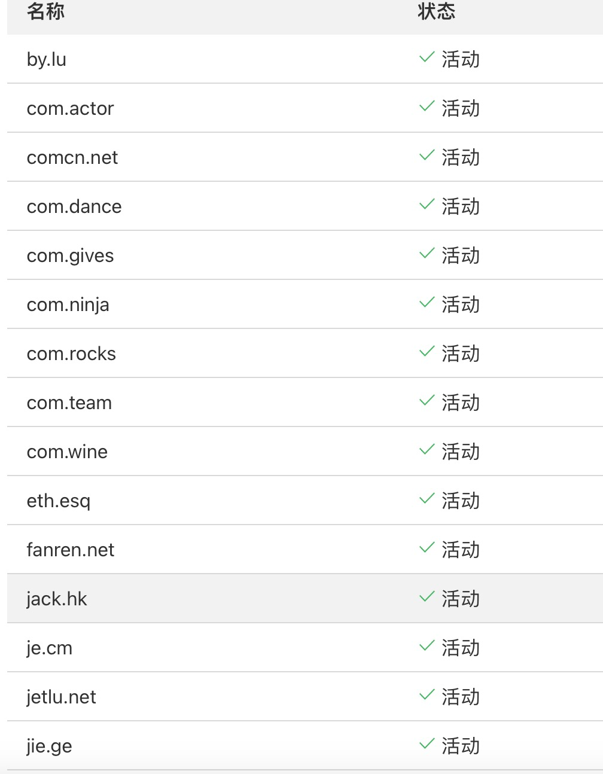Screen dimensions: 603x774
Task: Click the 活动 status text for com.rocks
Action: coord(461,354)
